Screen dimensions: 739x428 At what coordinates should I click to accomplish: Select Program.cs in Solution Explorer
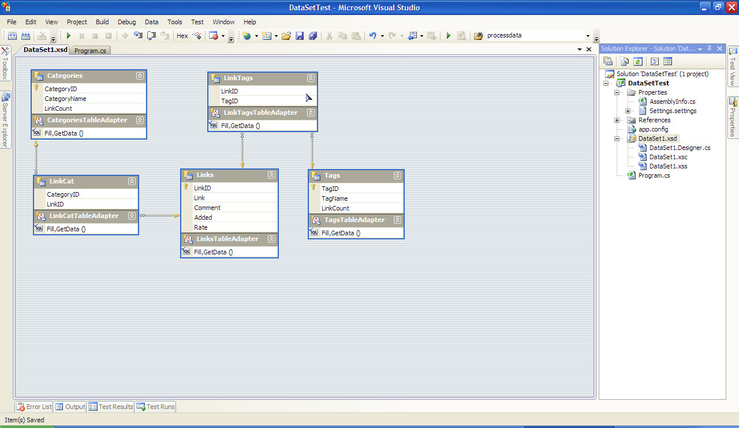pos(654,175)
